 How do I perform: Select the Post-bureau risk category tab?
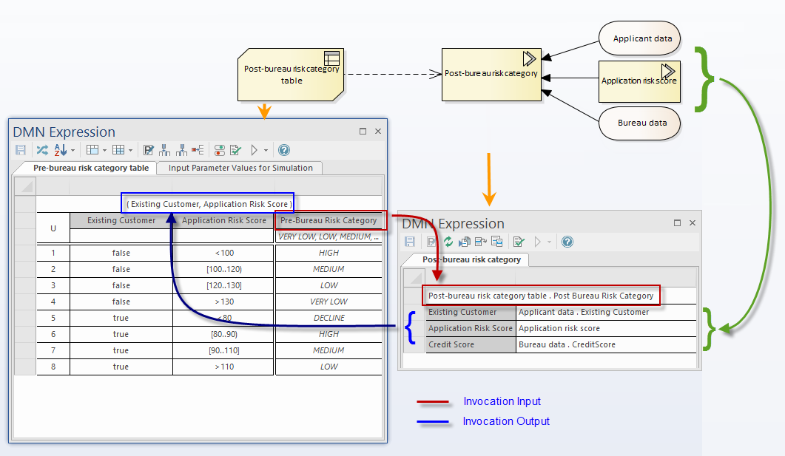point(471,259)
